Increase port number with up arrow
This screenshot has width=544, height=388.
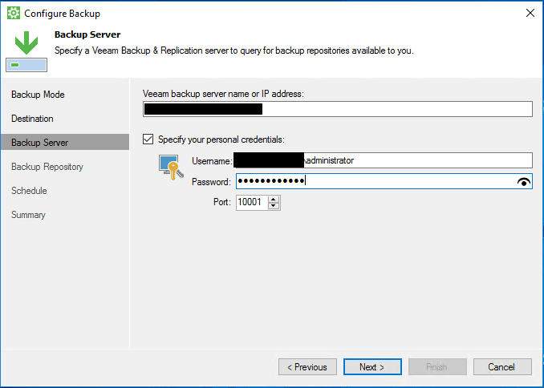tap(274, 199)
